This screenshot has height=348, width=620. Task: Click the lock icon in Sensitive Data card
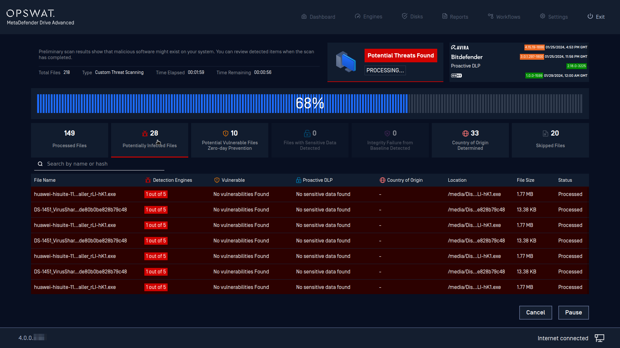pos(307,133)
